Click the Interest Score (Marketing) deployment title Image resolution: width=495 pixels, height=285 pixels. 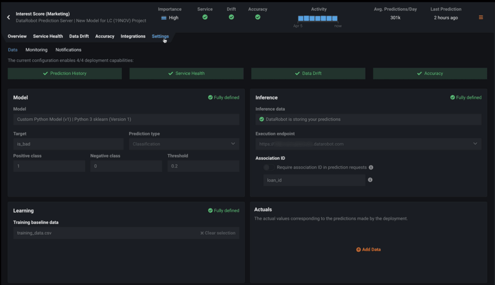tap(43, 14)
